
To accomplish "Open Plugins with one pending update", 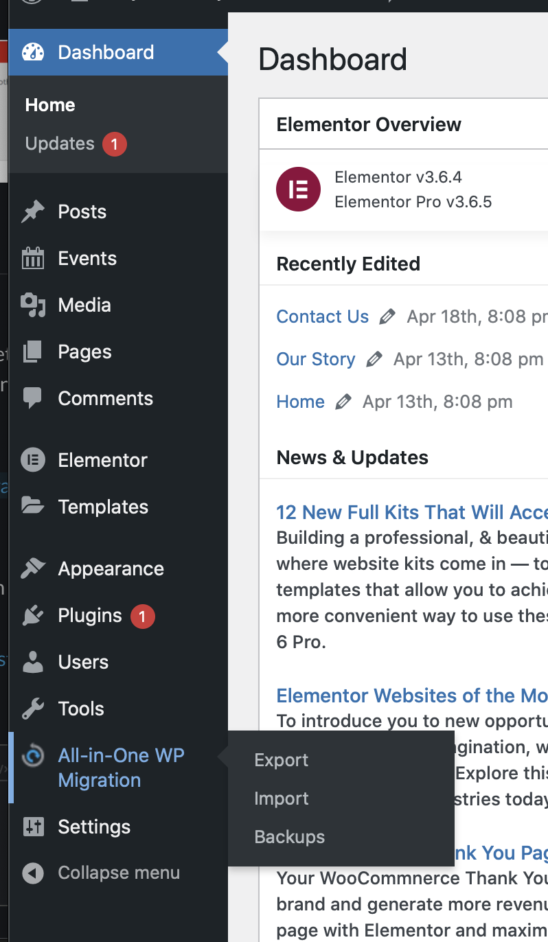I will point(90,616).
